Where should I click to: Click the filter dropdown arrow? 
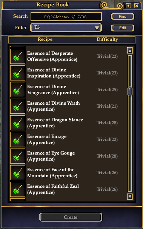(x=97, y=28)
